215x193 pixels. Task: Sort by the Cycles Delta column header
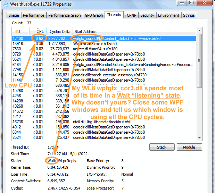point(59,31)
